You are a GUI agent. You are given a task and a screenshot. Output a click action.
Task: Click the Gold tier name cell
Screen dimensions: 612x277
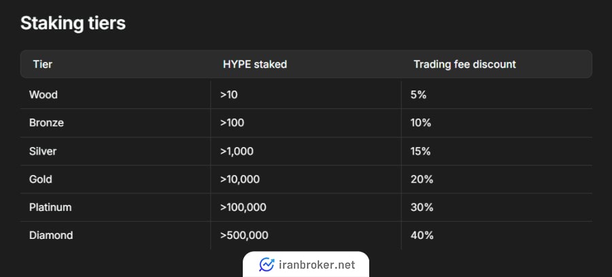point(41,179)
